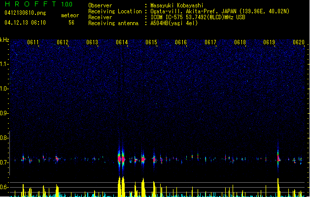Click the HROFFT program title text
This screenshot has height=197, width=310.
coord(31,4)
